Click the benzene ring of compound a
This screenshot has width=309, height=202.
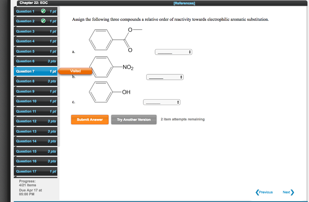(101, 39)
